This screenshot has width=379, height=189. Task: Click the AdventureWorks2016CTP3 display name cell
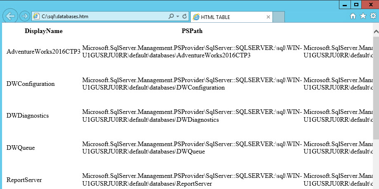43,52
